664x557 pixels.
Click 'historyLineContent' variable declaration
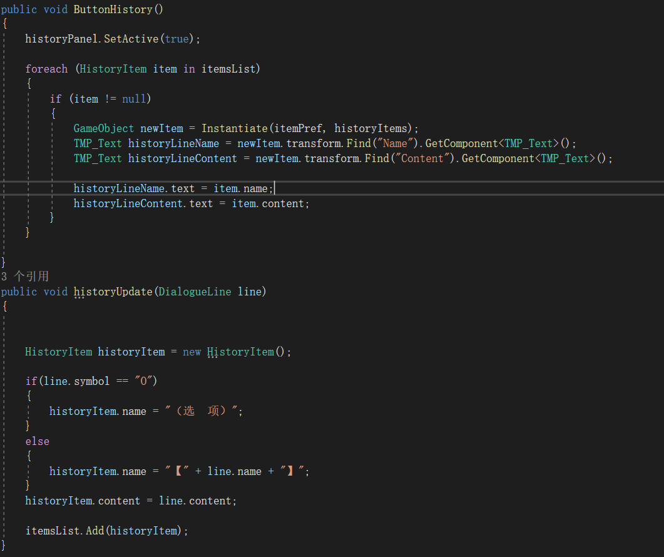tap(183, 158)
